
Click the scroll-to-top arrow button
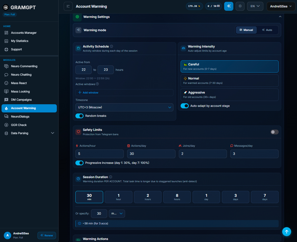pos(287,232)
